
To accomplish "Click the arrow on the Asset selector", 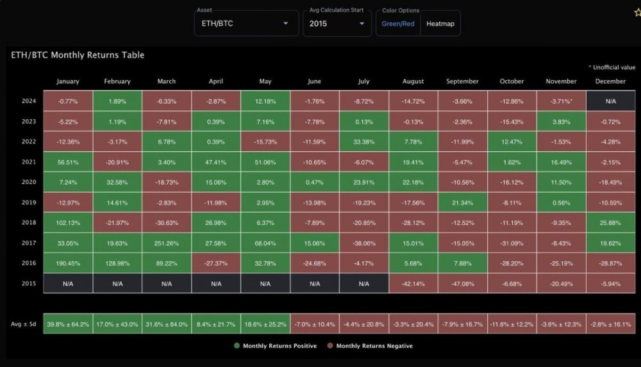I will [x=286, y=24].
